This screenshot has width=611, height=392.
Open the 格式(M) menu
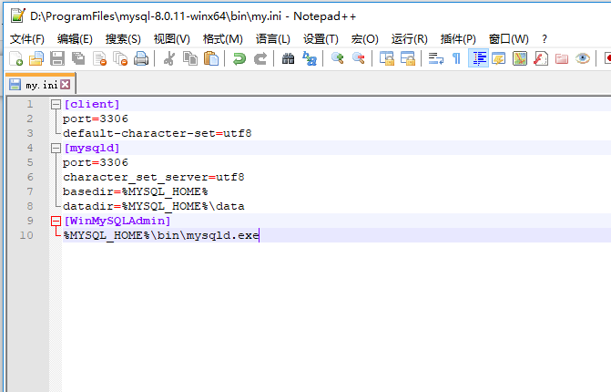tap(223, 39)
